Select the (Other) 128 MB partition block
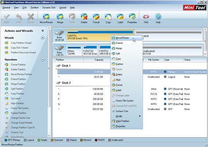Image resolution: width=208 pixels, height=147 pixels. point(74,50)
